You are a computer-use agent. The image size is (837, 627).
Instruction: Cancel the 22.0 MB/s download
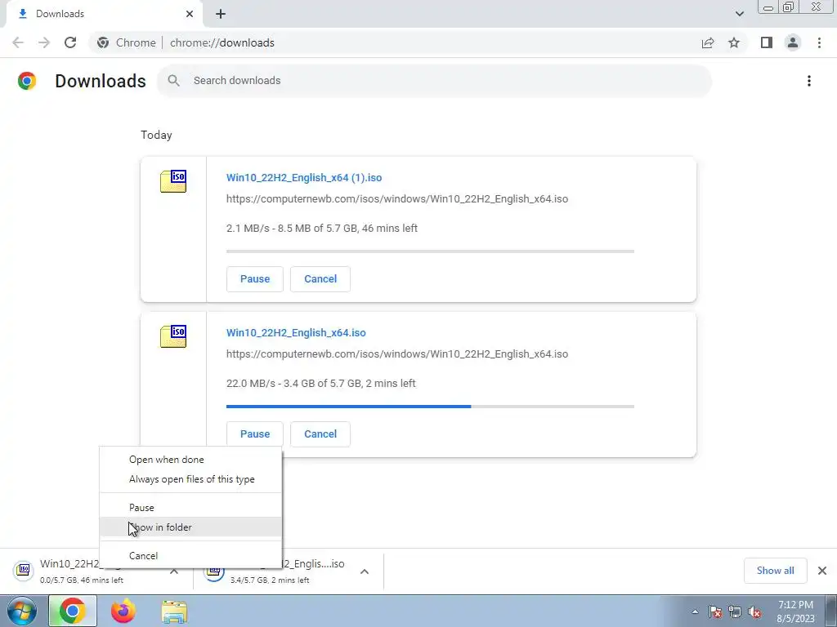[x=320, y=434]
